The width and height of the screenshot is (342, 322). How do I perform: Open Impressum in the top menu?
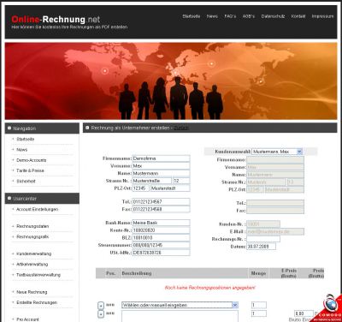(x=322, y=16)
